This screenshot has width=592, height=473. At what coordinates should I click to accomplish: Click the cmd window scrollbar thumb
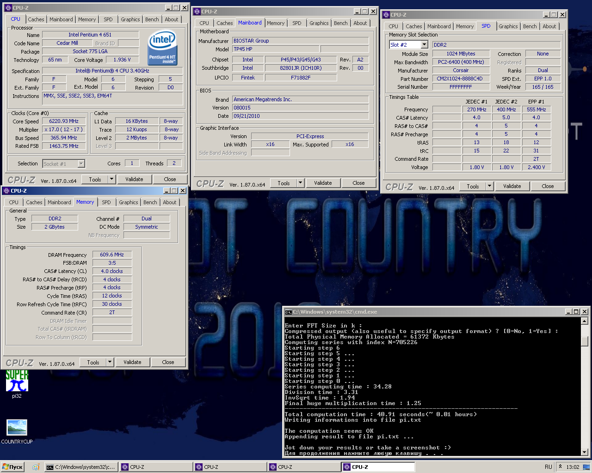585,341
